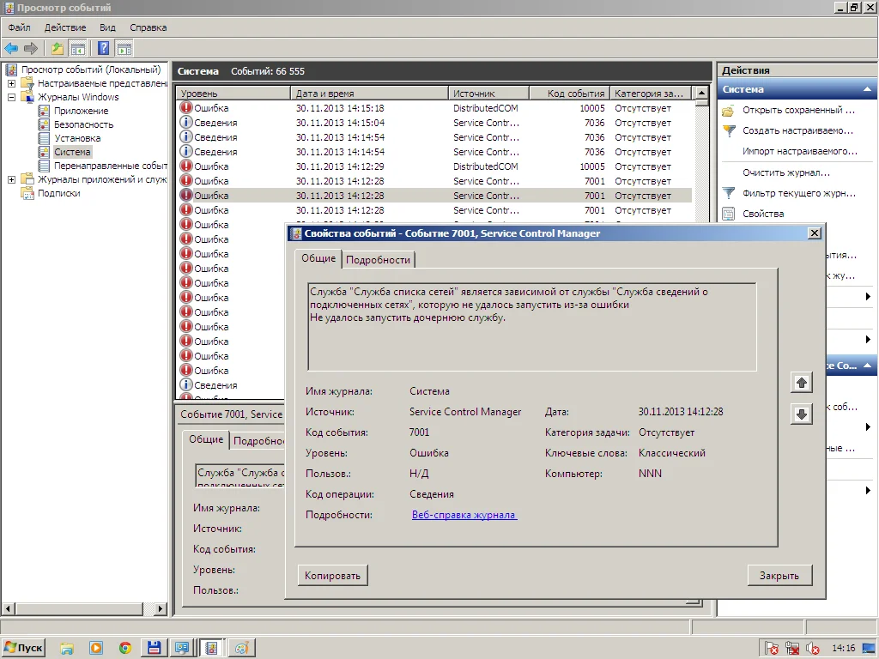Click the Up one level folder icon
Viewport: 879px width, 659px height.
58,48
